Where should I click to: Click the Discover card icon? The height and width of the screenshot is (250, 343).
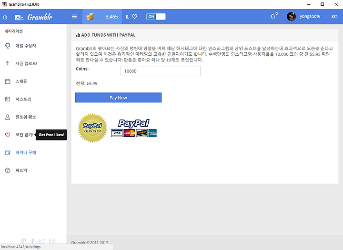click(142, 133)
